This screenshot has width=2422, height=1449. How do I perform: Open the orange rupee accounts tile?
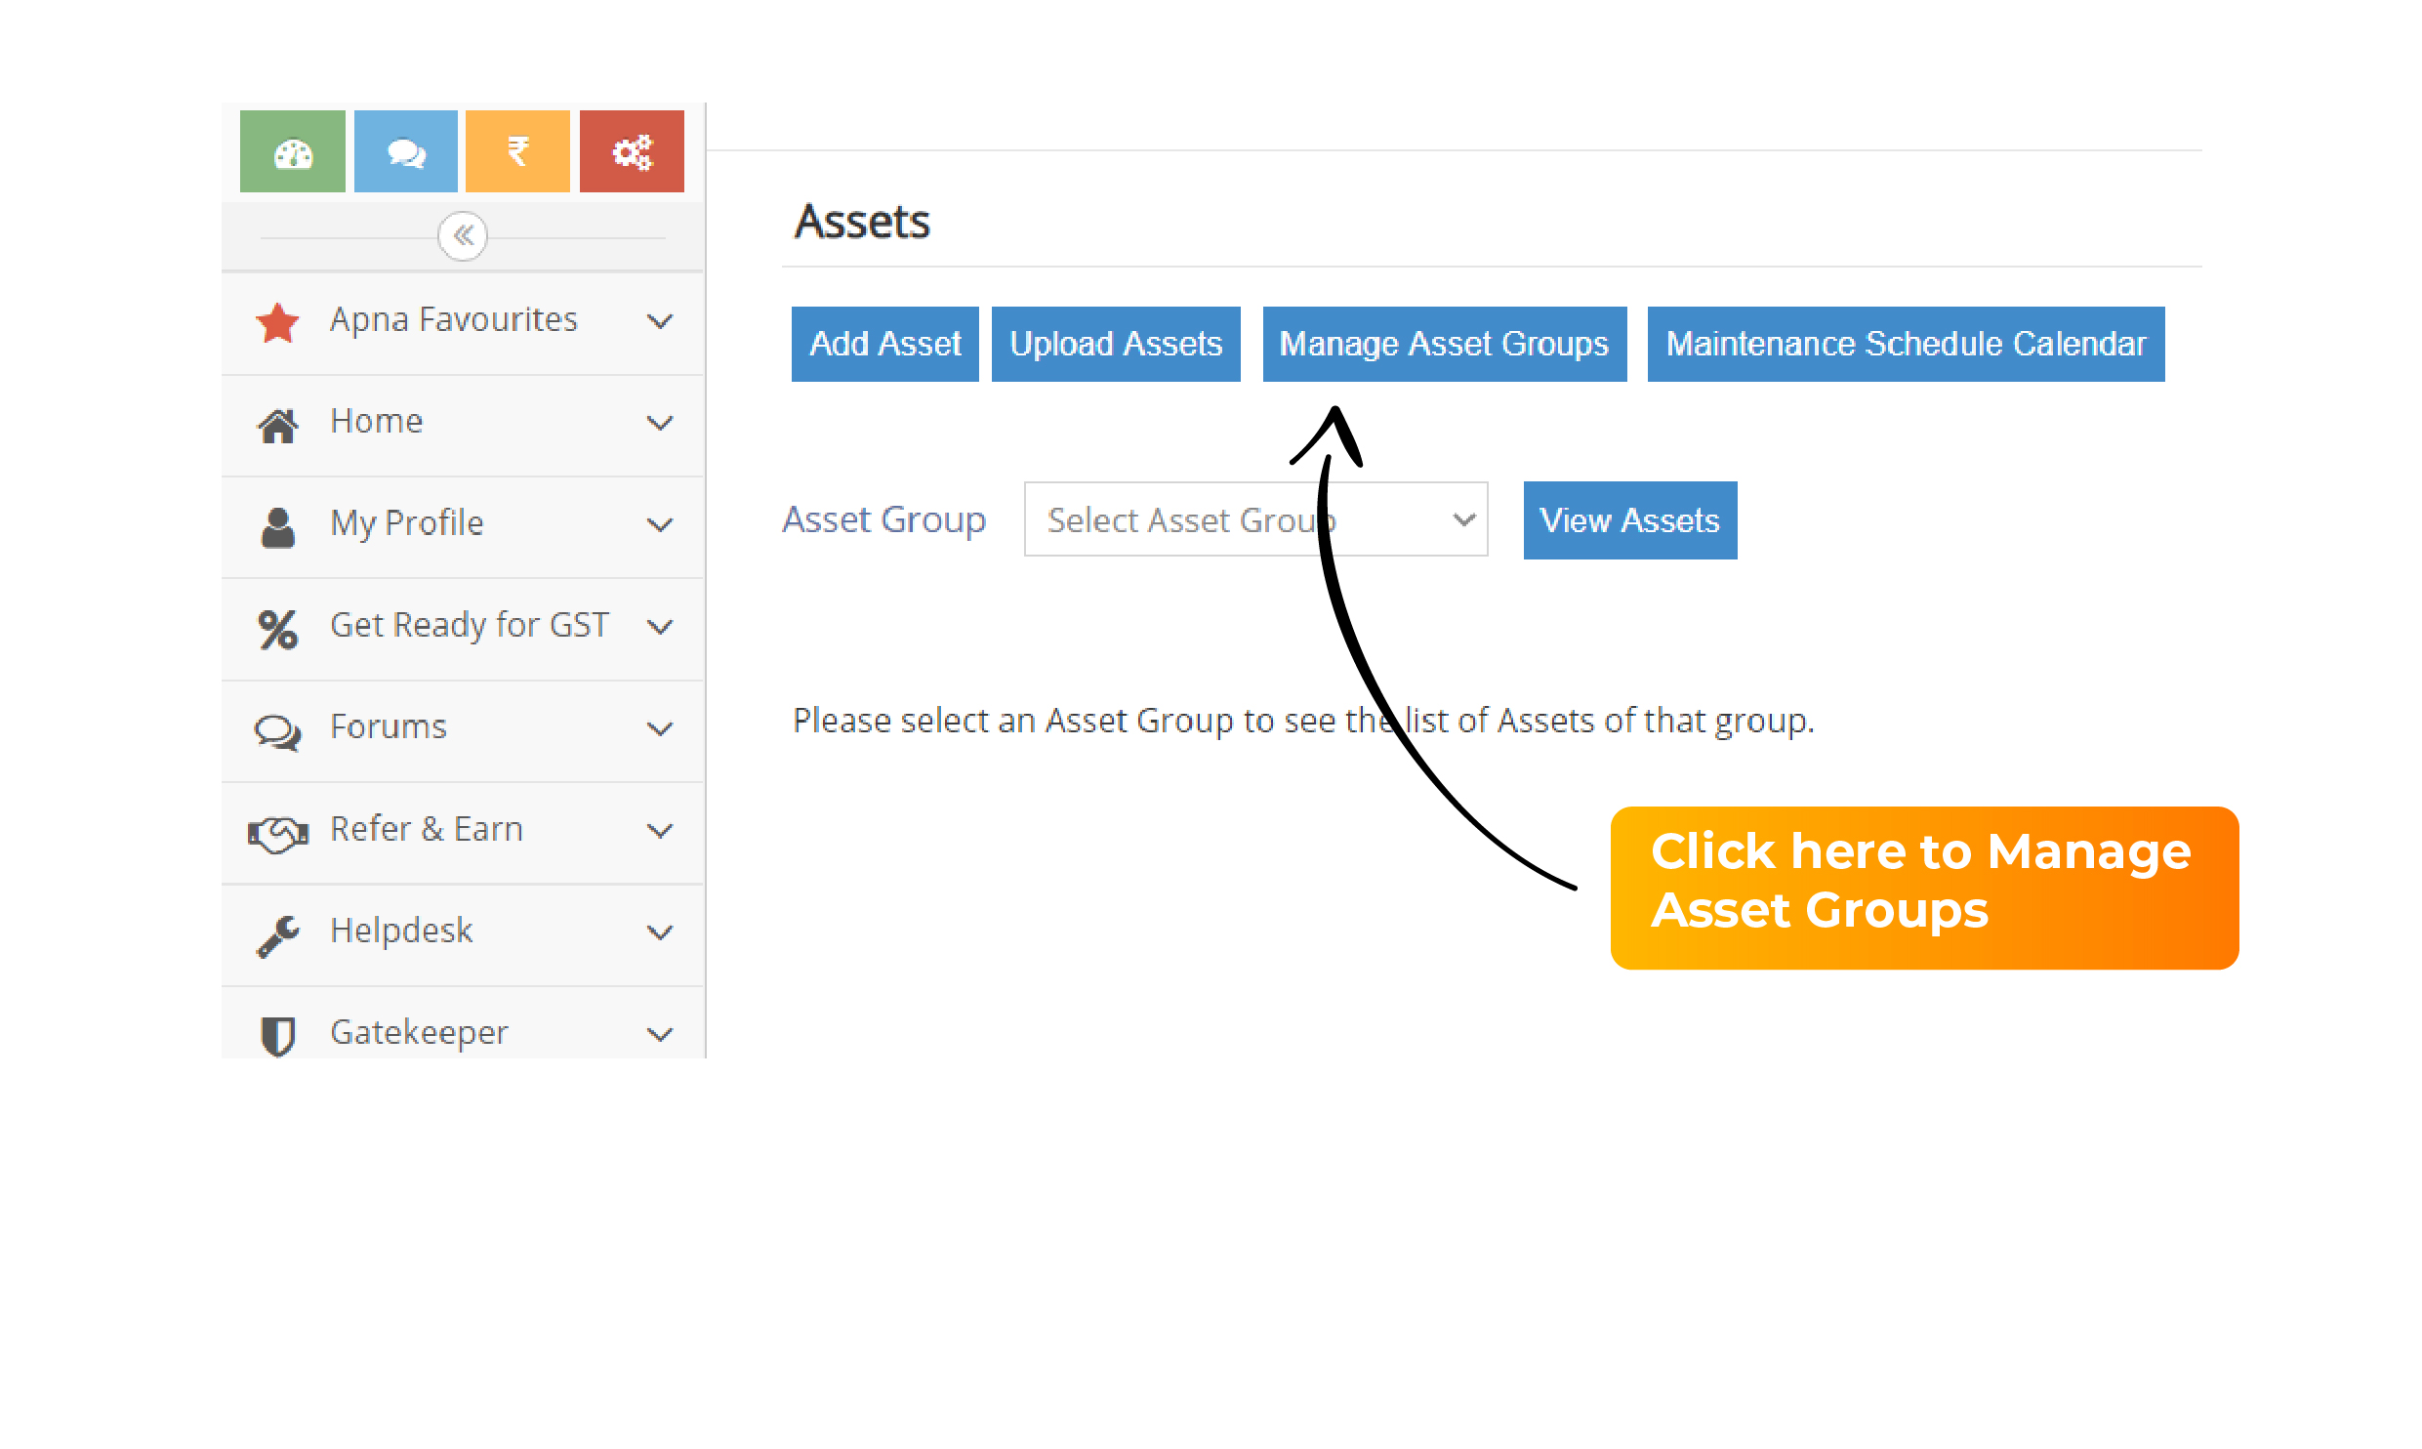point(518,151)
